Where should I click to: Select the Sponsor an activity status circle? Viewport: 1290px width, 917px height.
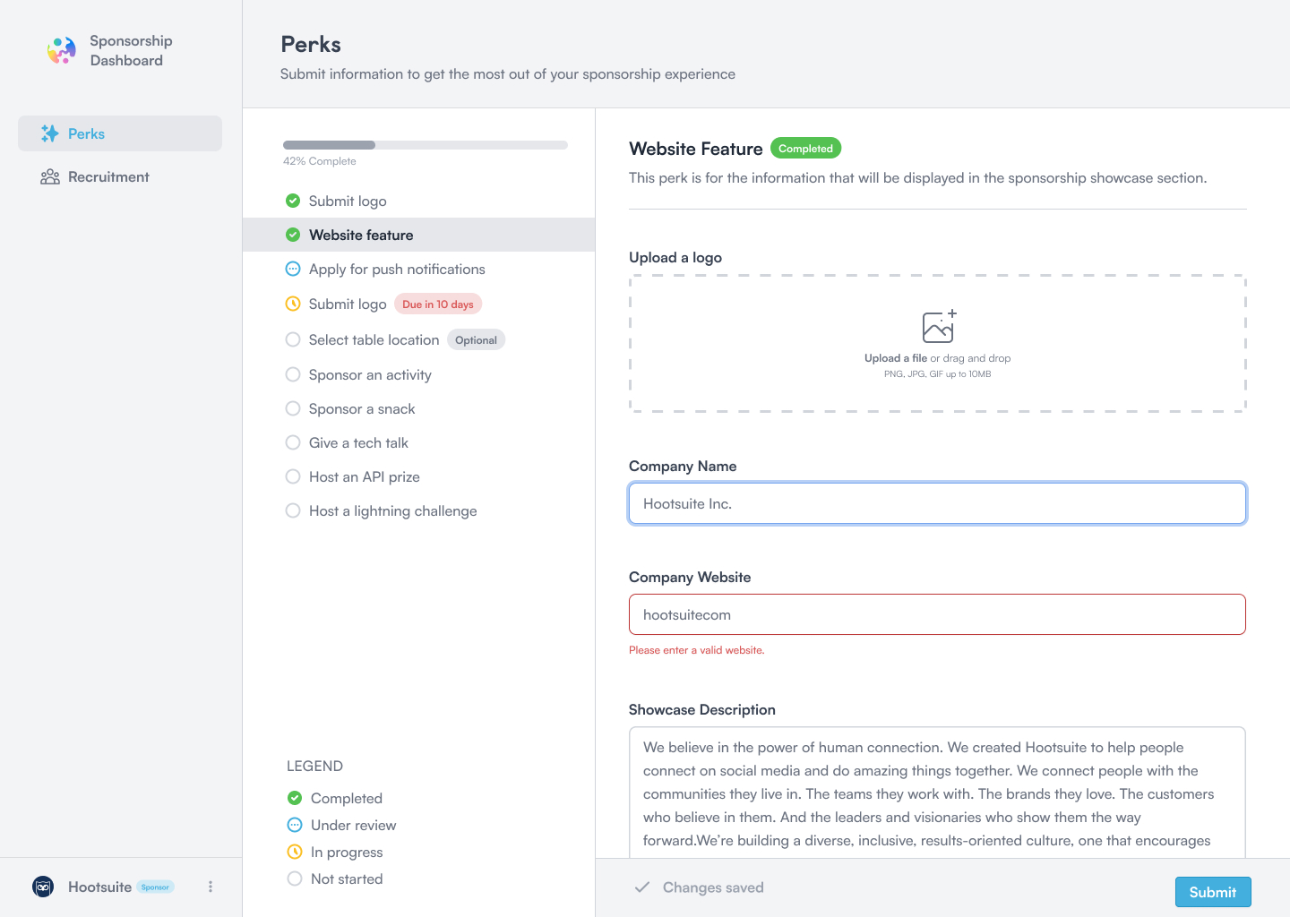pos(293,374)
